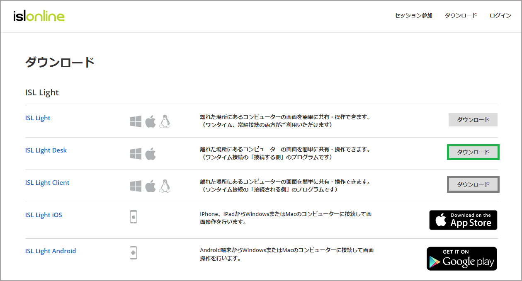Click the Android phone icon in ISL Light Android row
The height and width of the screenshot is (281, 522).
(x=134, y=253)
